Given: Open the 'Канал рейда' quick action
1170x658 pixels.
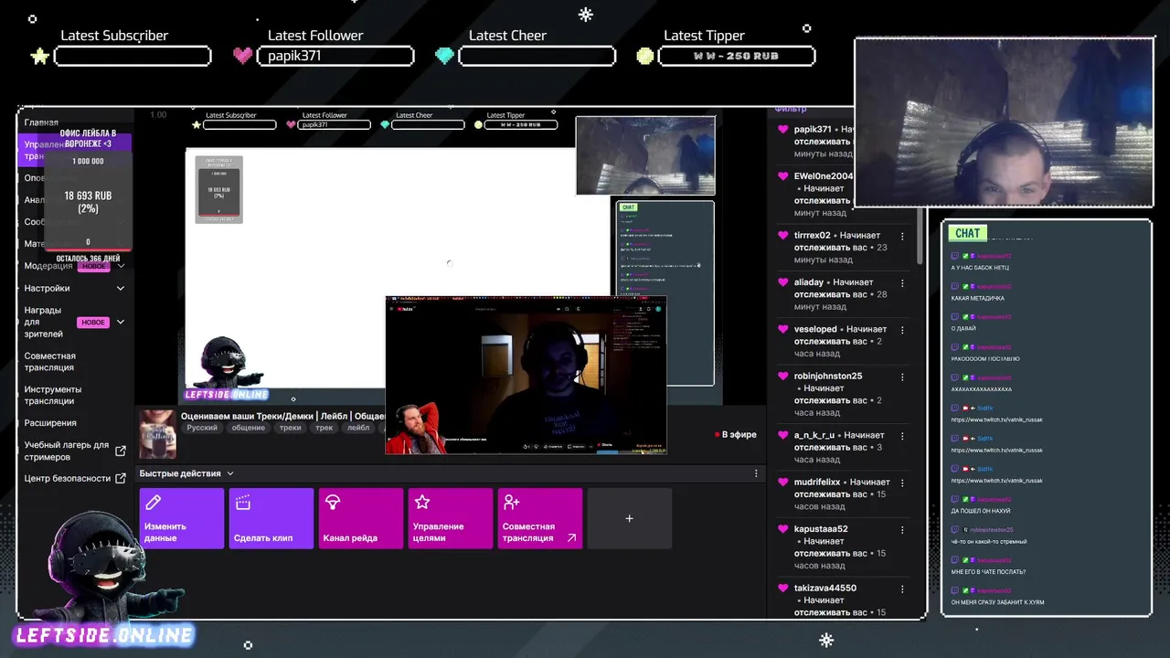Looking at the screenshot, I should (x=361, y=518).
